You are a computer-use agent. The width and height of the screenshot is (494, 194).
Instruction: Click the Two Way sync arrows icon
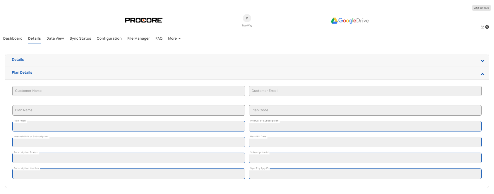click(x=247, y=18)
